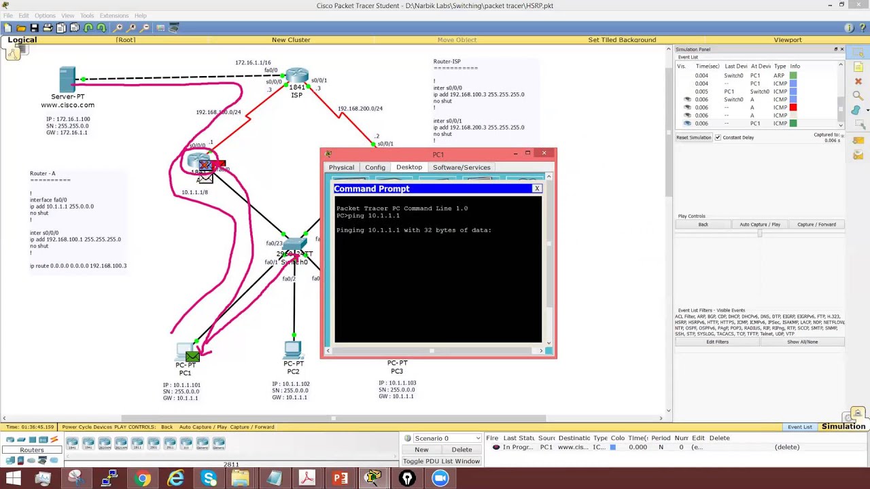Click the Simulation mode tab at bottom right

click(843, 427)
